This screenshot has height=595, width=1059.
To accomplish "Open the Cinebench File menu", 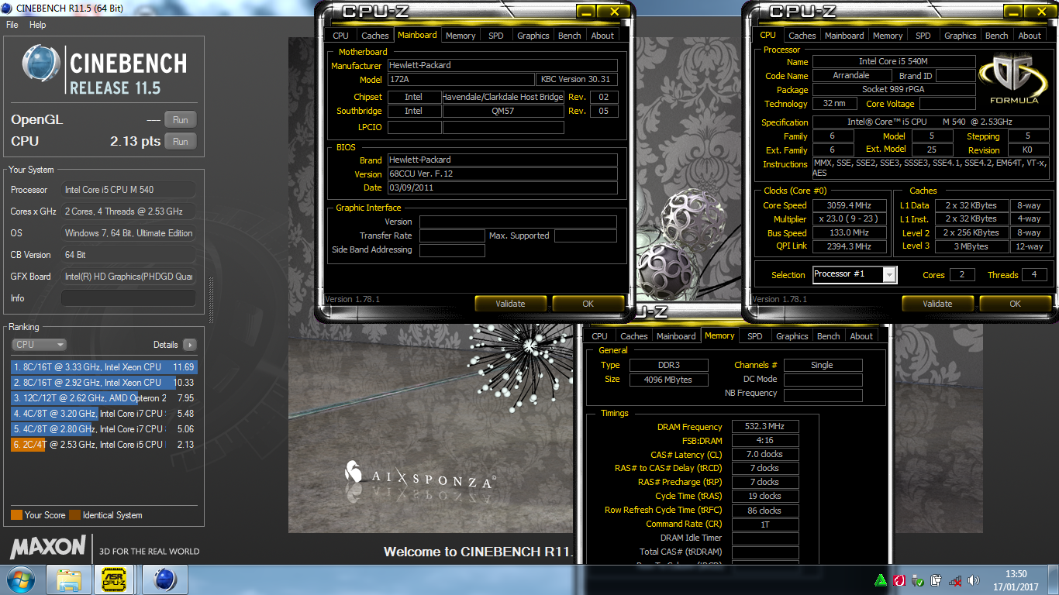I will (x=12, y=25).
